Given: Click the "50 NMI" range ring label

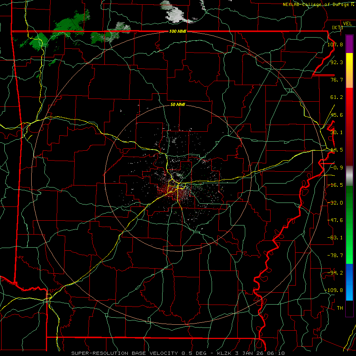Looking at the screenshot, I should point(178,105).
